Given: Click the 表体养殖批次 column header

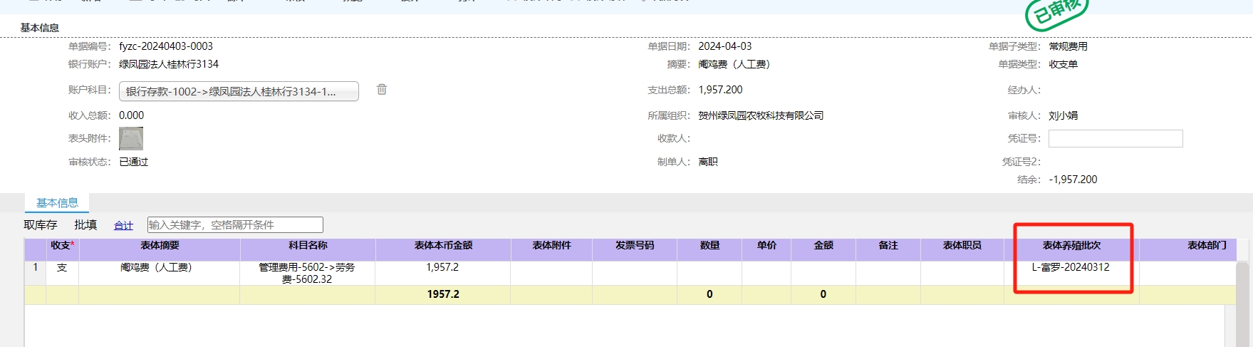Looking at the screenshot, I should [1071, 246].
